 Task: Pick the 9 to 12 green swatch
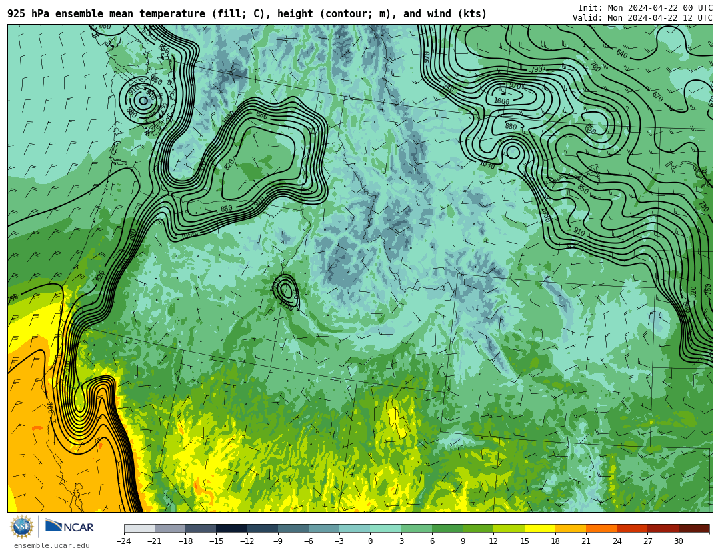tap(478, 528)
